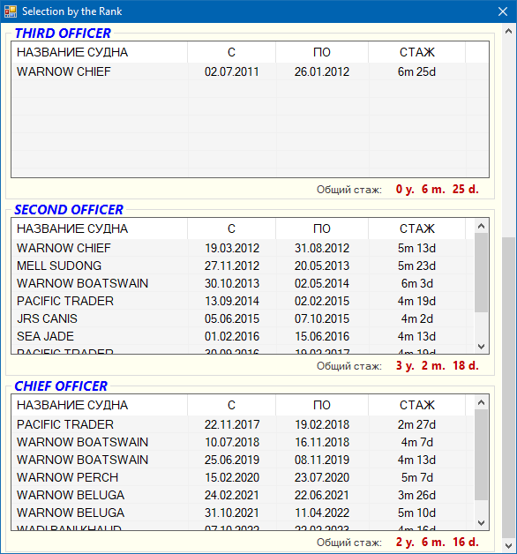Click the 4m 2d experience cell

pos(417,318)
